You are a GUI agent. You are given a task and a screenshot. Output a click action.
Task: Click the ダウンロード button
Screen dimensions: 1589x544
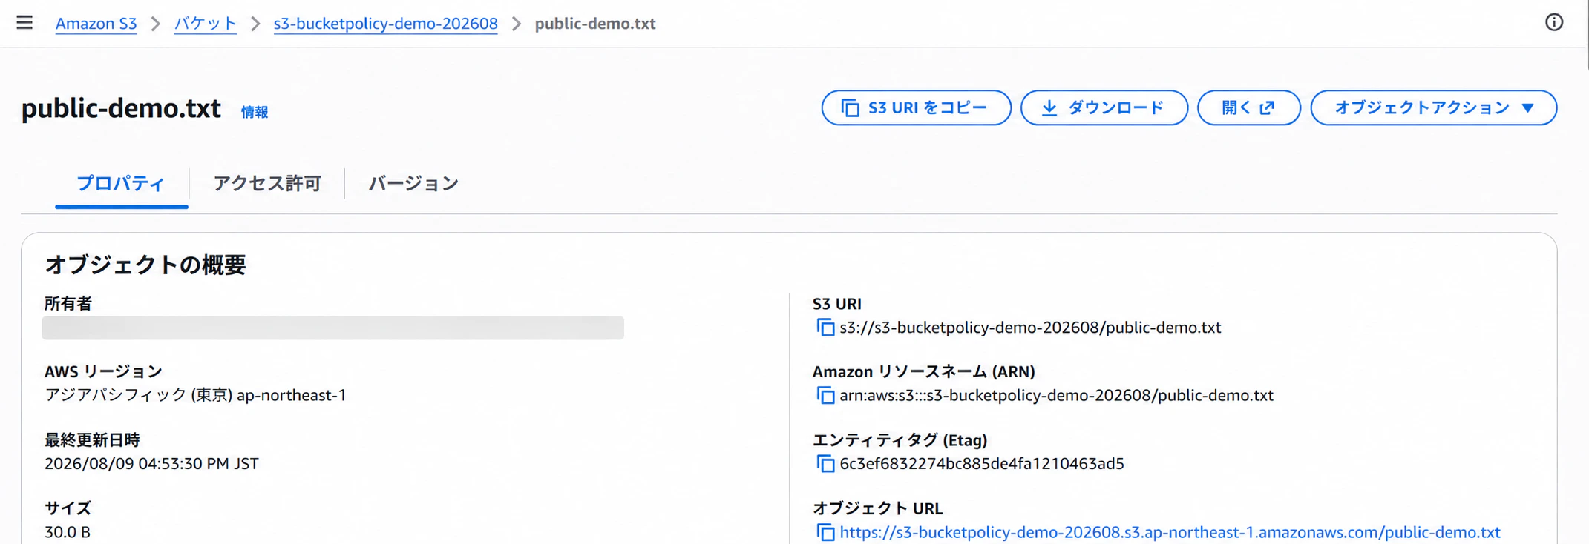pos(1104,108)
